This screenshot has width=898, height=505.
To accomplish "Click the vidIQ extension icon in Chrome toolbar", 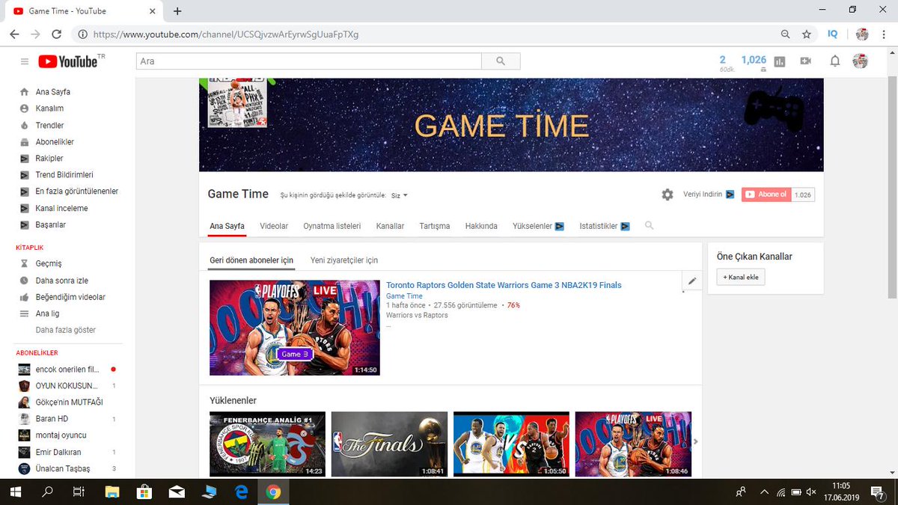I will pyautogui.click(x=833, y=34).
